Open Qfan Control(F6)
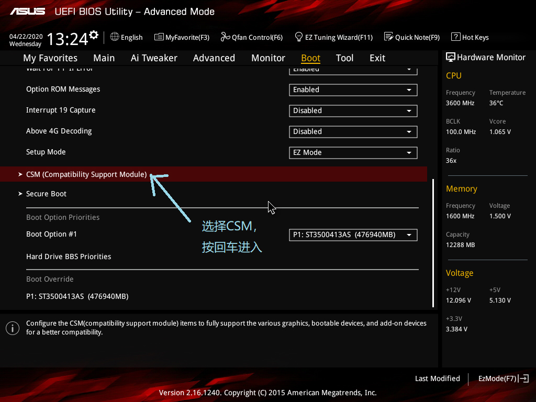The image size is (536, 402). pos(252,37)
